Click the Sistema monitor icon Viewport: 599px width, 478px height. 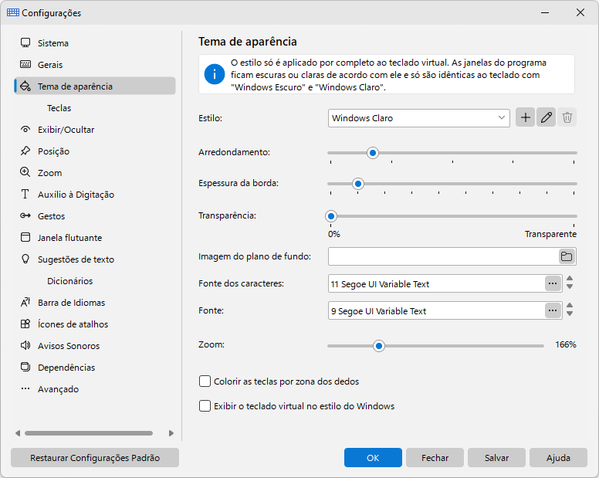pos(25,42)
